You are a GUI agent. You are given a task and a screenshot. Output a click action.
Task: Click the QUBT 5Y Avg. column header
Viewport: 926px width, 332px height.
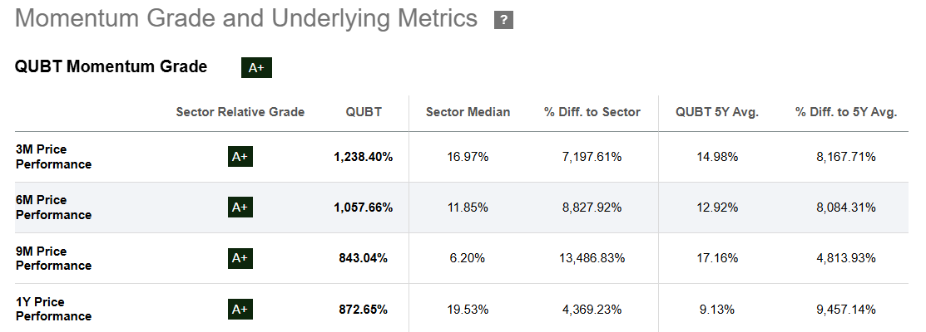pos(717,112)
